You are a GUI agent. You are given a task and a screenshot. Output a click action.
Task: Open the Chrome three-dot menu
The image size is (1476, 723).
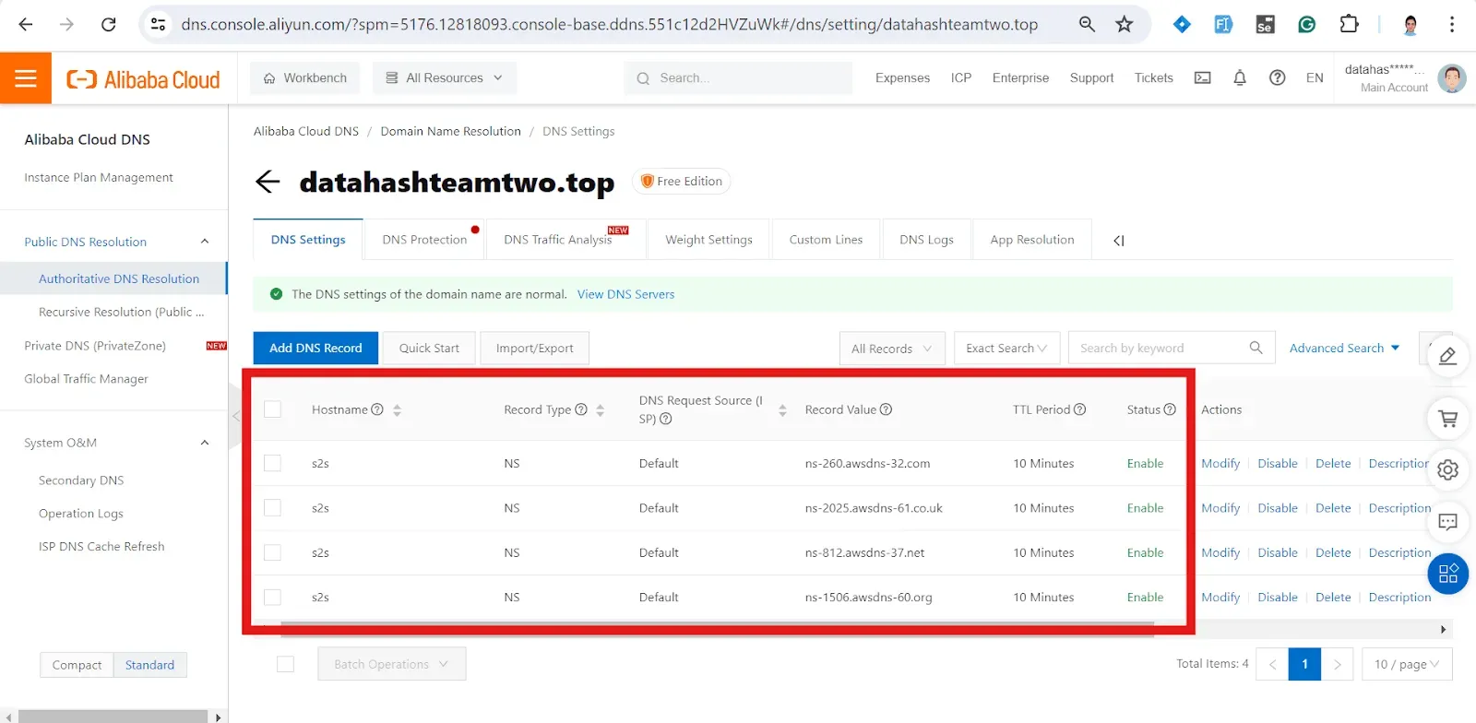point(1452,25)
